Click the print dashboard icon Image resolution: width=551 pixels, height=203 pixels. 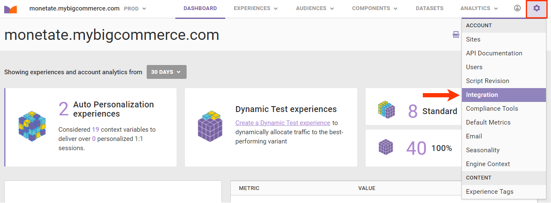[456, 35]
